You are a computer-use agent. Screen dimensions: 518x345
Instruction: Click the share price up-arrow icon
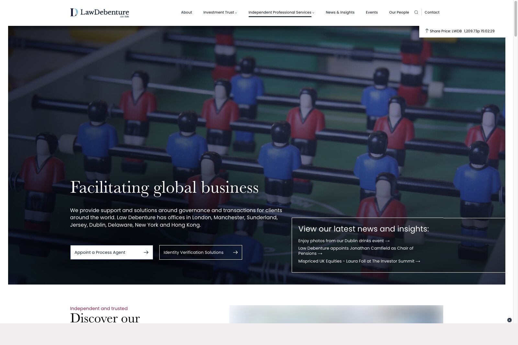pyautogui.click(x=427, y=31)
